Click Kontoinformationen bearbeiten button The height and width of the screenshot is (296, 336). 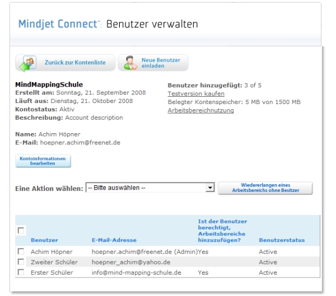point(43,161)
